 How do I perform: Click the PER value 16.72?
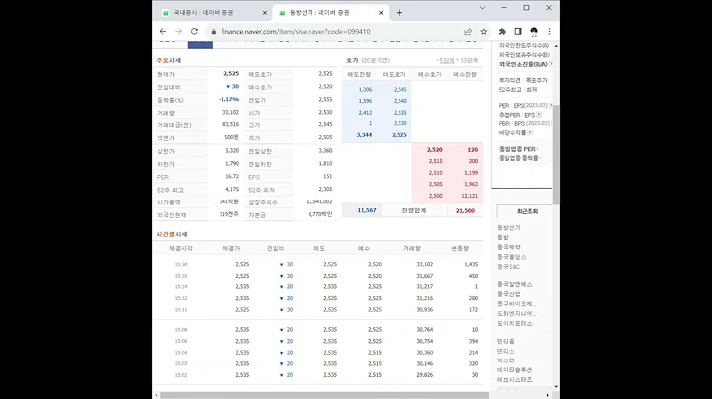(x=232, y=177)
